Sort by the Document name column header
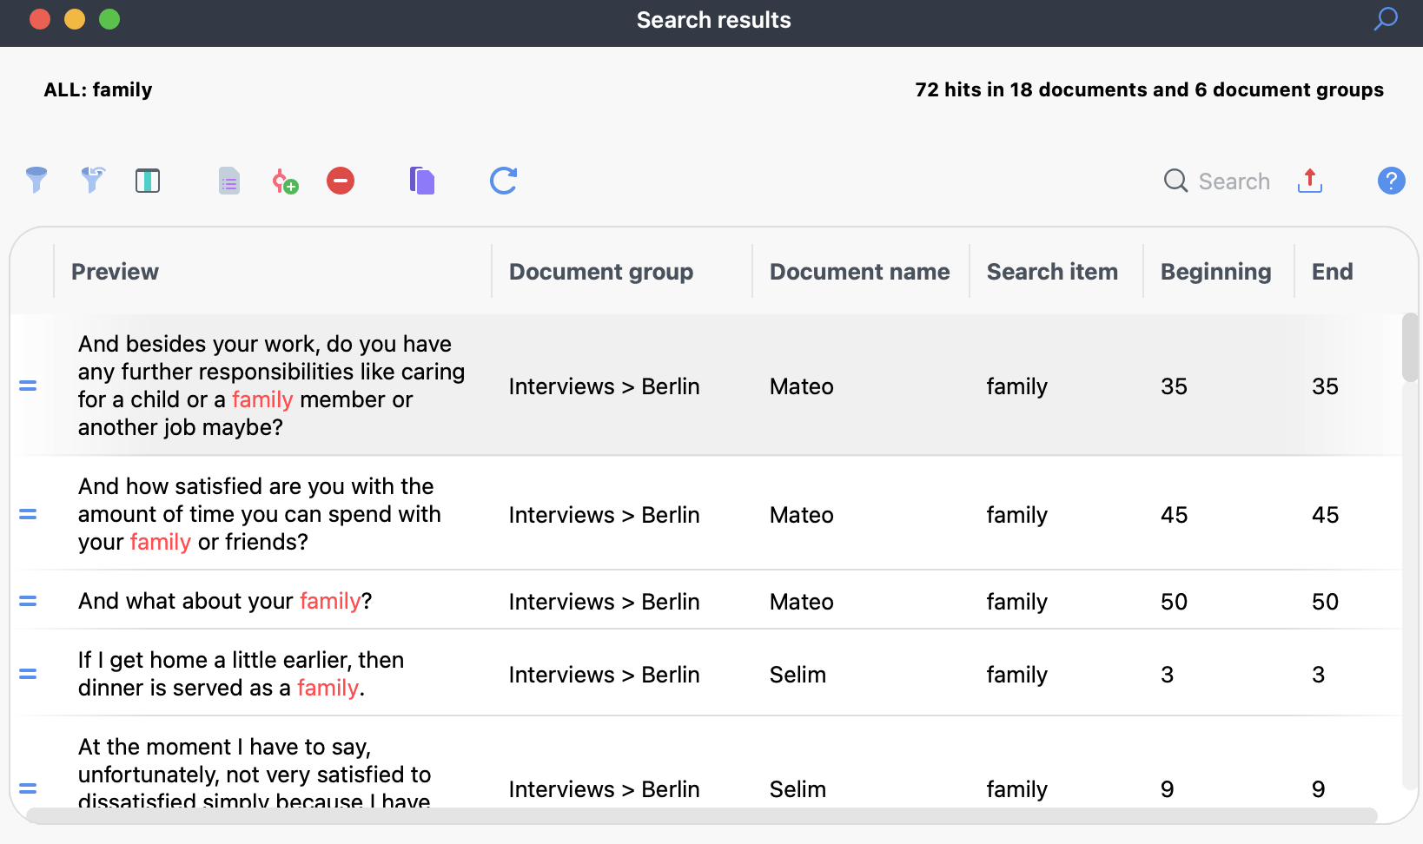 tap(860, 272)
